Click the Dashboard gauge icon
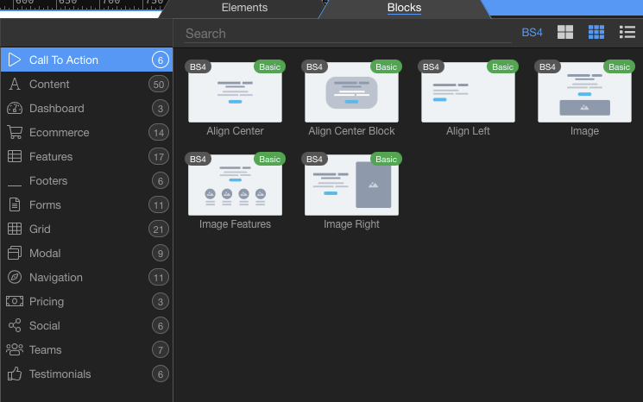Viewport: 643px width, 402px height. click(15, 109)
